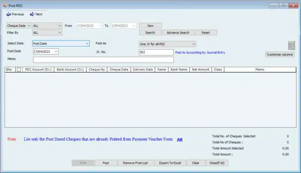Sort by Net Amount column header
Image resolution: width=301 pixels, height=173 pixels.
[x=201, y=70]
